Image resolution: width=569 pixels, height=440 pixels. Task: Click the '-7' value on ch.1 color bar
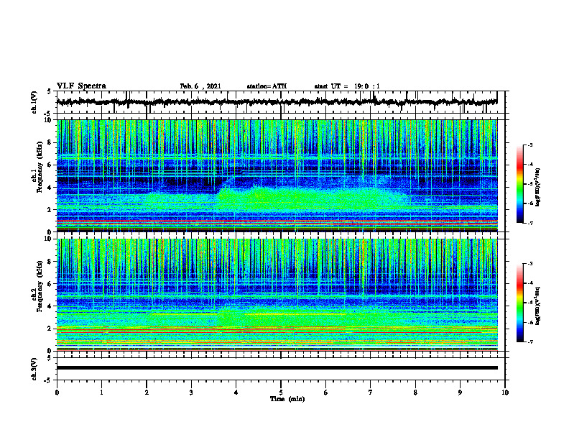click(529, 224)
